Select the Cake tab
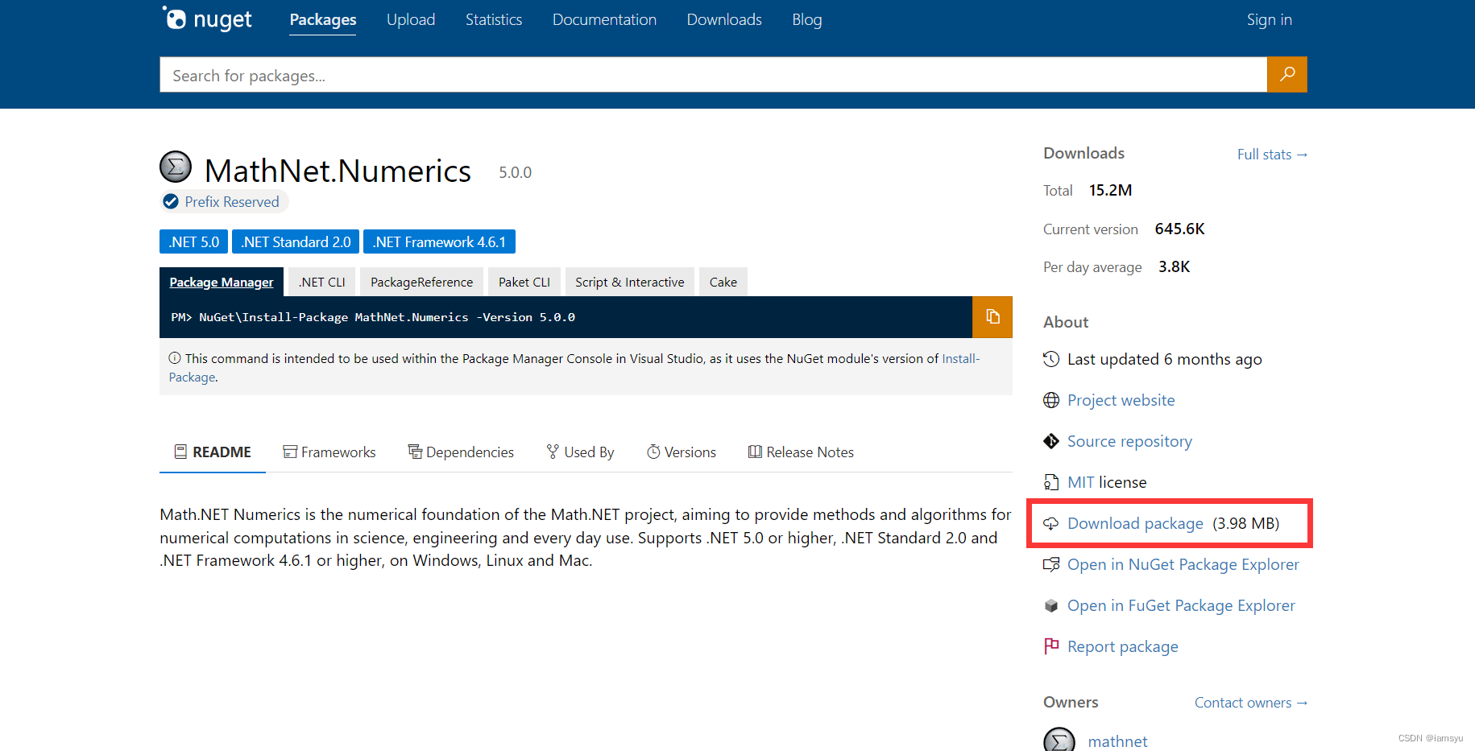Screen dimensions: 1475x751 point(723,282)
